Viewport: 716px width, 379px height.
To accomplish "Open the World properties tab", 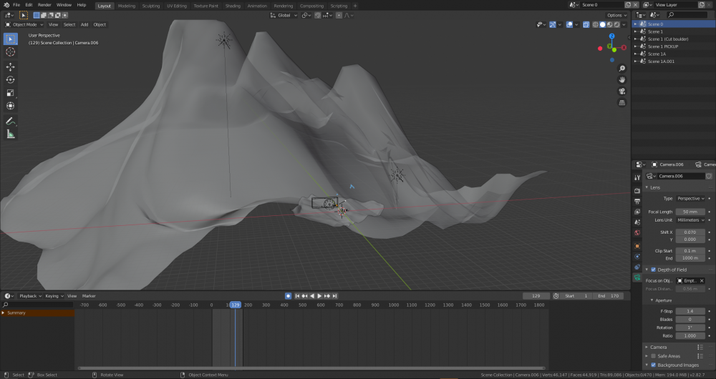I will click(637, 232).
